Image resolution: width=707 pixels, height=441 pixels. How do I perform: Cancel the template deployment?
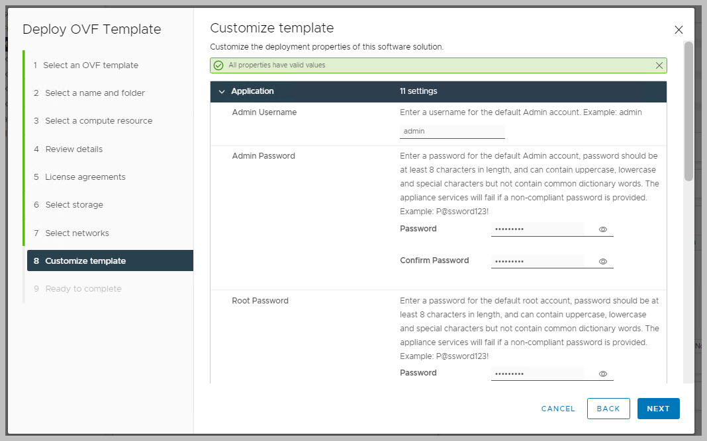[x=558, y=409]
